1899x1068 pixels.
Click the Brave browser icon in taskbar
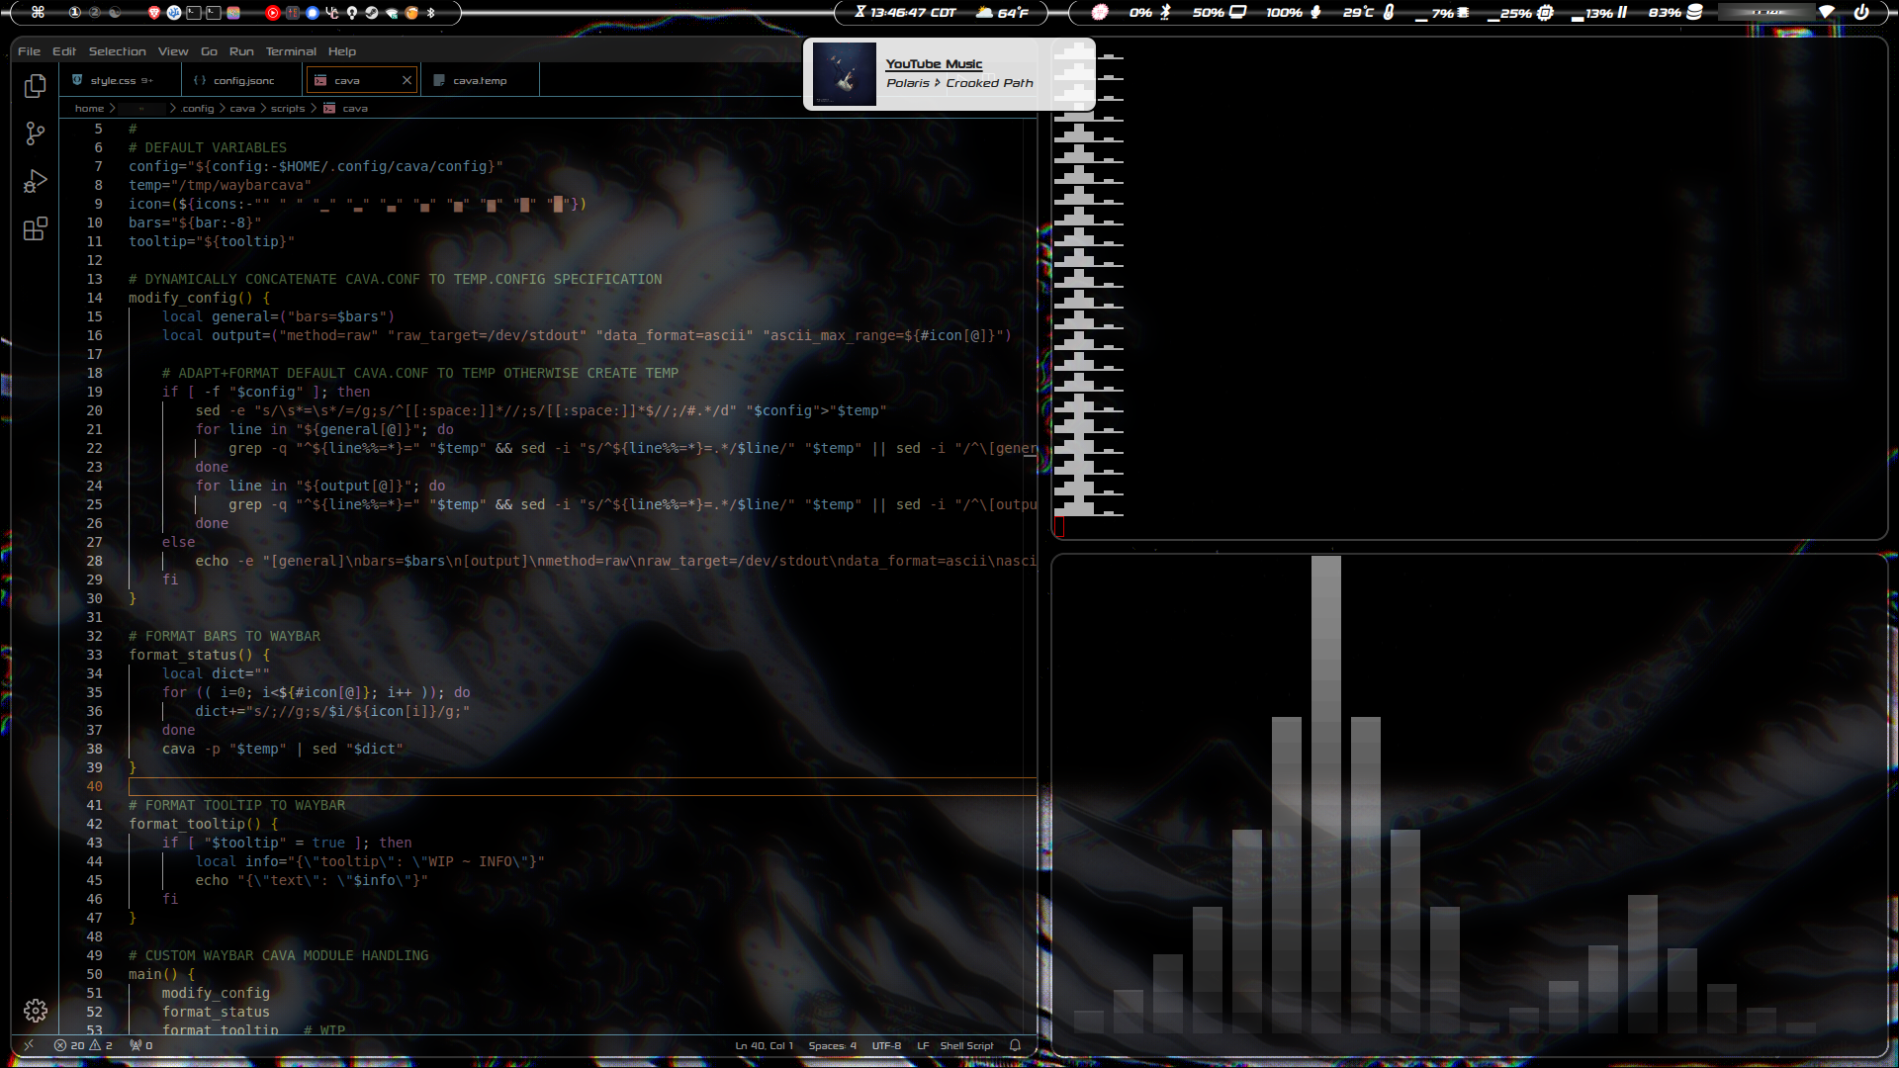(154, 13)
